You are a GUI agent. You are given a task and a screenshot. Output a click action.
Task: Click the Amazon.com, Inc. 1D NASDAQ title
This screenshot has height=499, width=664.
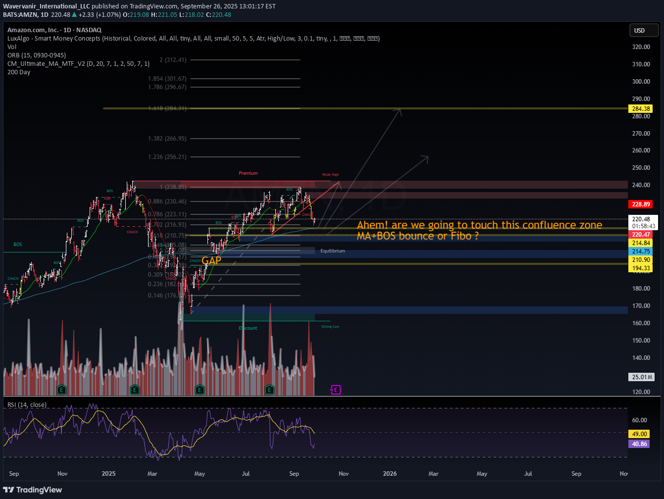pos(54,30)
